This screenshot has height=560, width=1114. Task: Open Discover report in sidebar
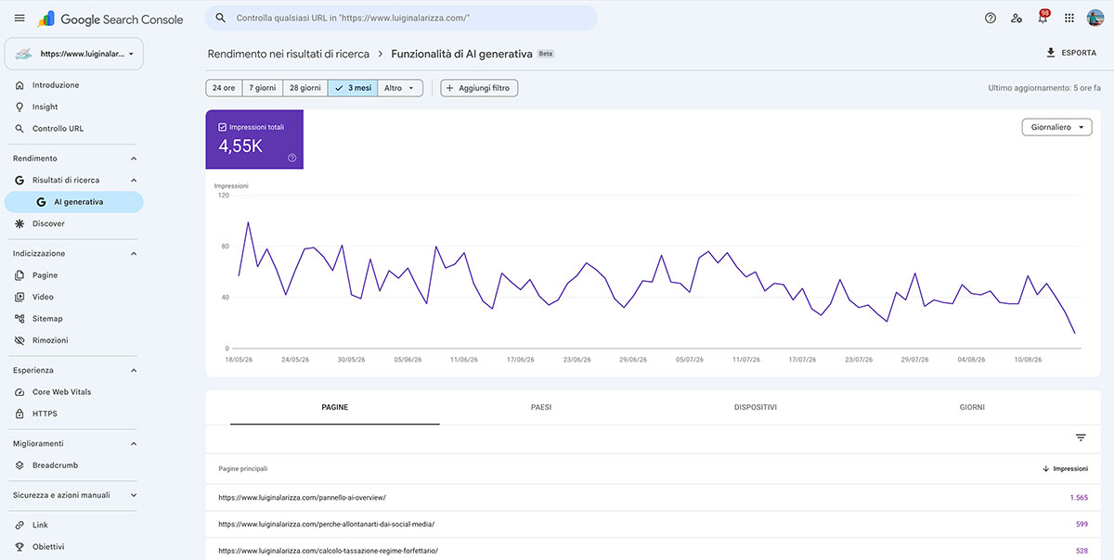click(72, 223)
